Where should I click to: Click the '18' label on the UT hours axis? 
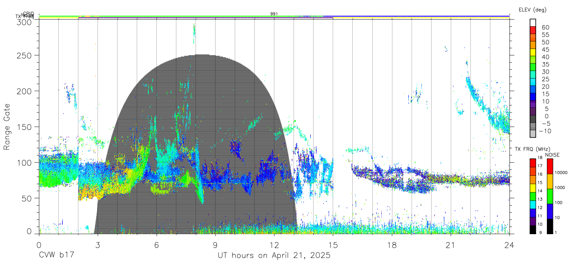tap(391, 245)
